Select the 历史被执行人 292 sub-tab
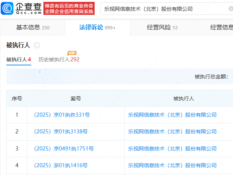Viewport: 233px width, 175px height. pos(59,59)
